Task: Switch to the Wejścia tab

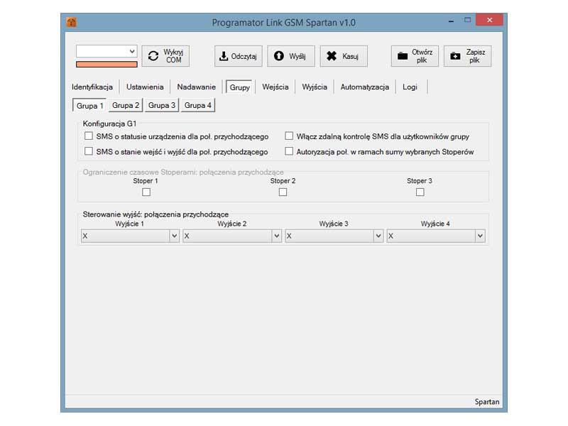Action: [275, 87]
